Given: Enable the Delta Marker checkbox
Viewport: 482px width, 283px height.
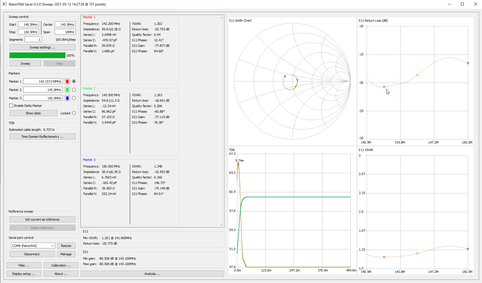Looking at the screenshot, I should click(x=11, y=106).
